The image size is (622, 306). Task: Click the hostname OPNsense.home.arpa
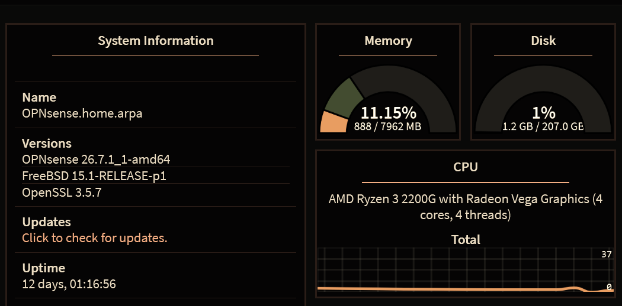pos(82,113)
